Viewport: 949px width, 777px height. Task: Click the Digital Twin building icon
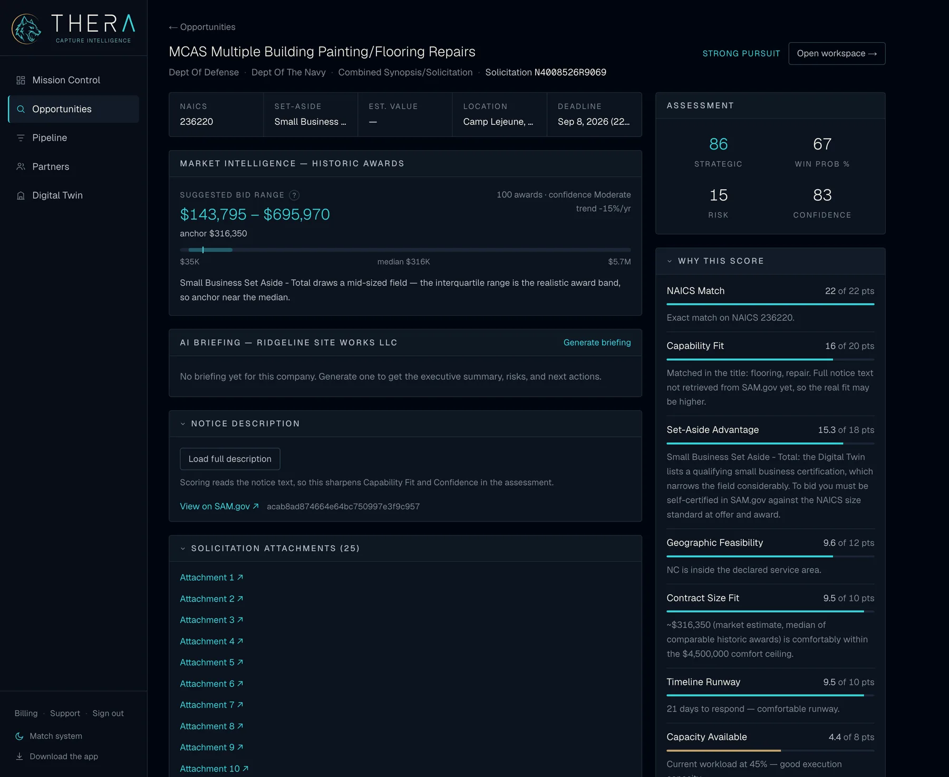pyautogui.click(x=21, y=195)
